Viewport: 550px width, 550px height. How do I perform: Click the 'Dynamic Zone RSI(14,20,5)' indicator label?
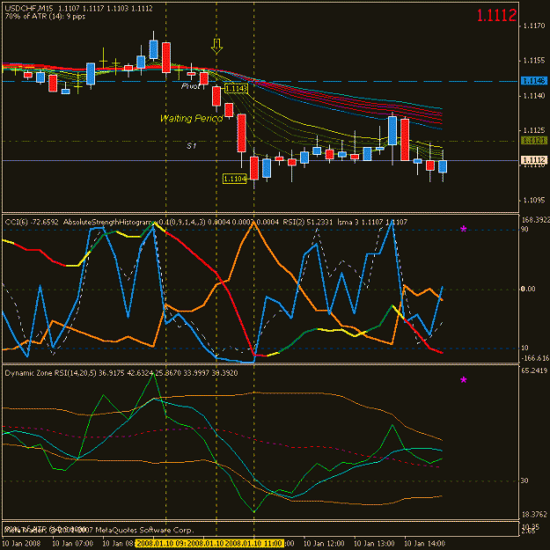[50, 373]
